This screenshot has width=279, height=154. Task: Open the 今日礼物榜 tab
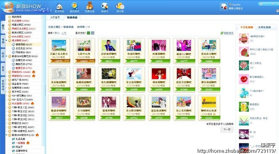pyautogui.click(x=247, y=27)
